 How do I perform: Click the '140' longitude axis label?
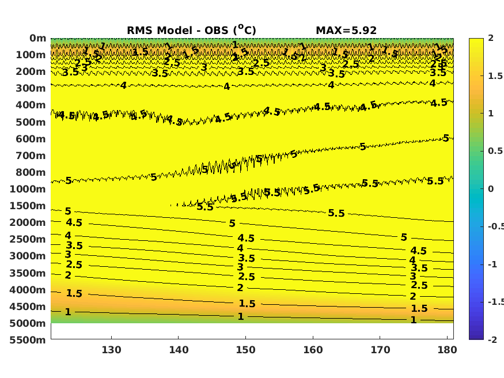tap(179, 350)
